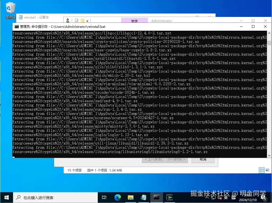Click the console scrollbar up arrow

coord(269,33)
